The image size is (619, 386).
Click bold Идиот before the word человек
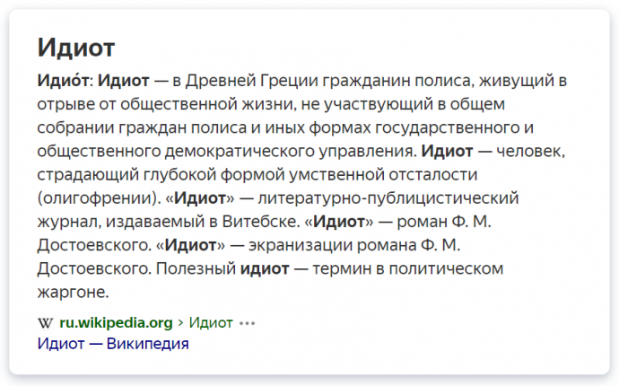[447, 151]
